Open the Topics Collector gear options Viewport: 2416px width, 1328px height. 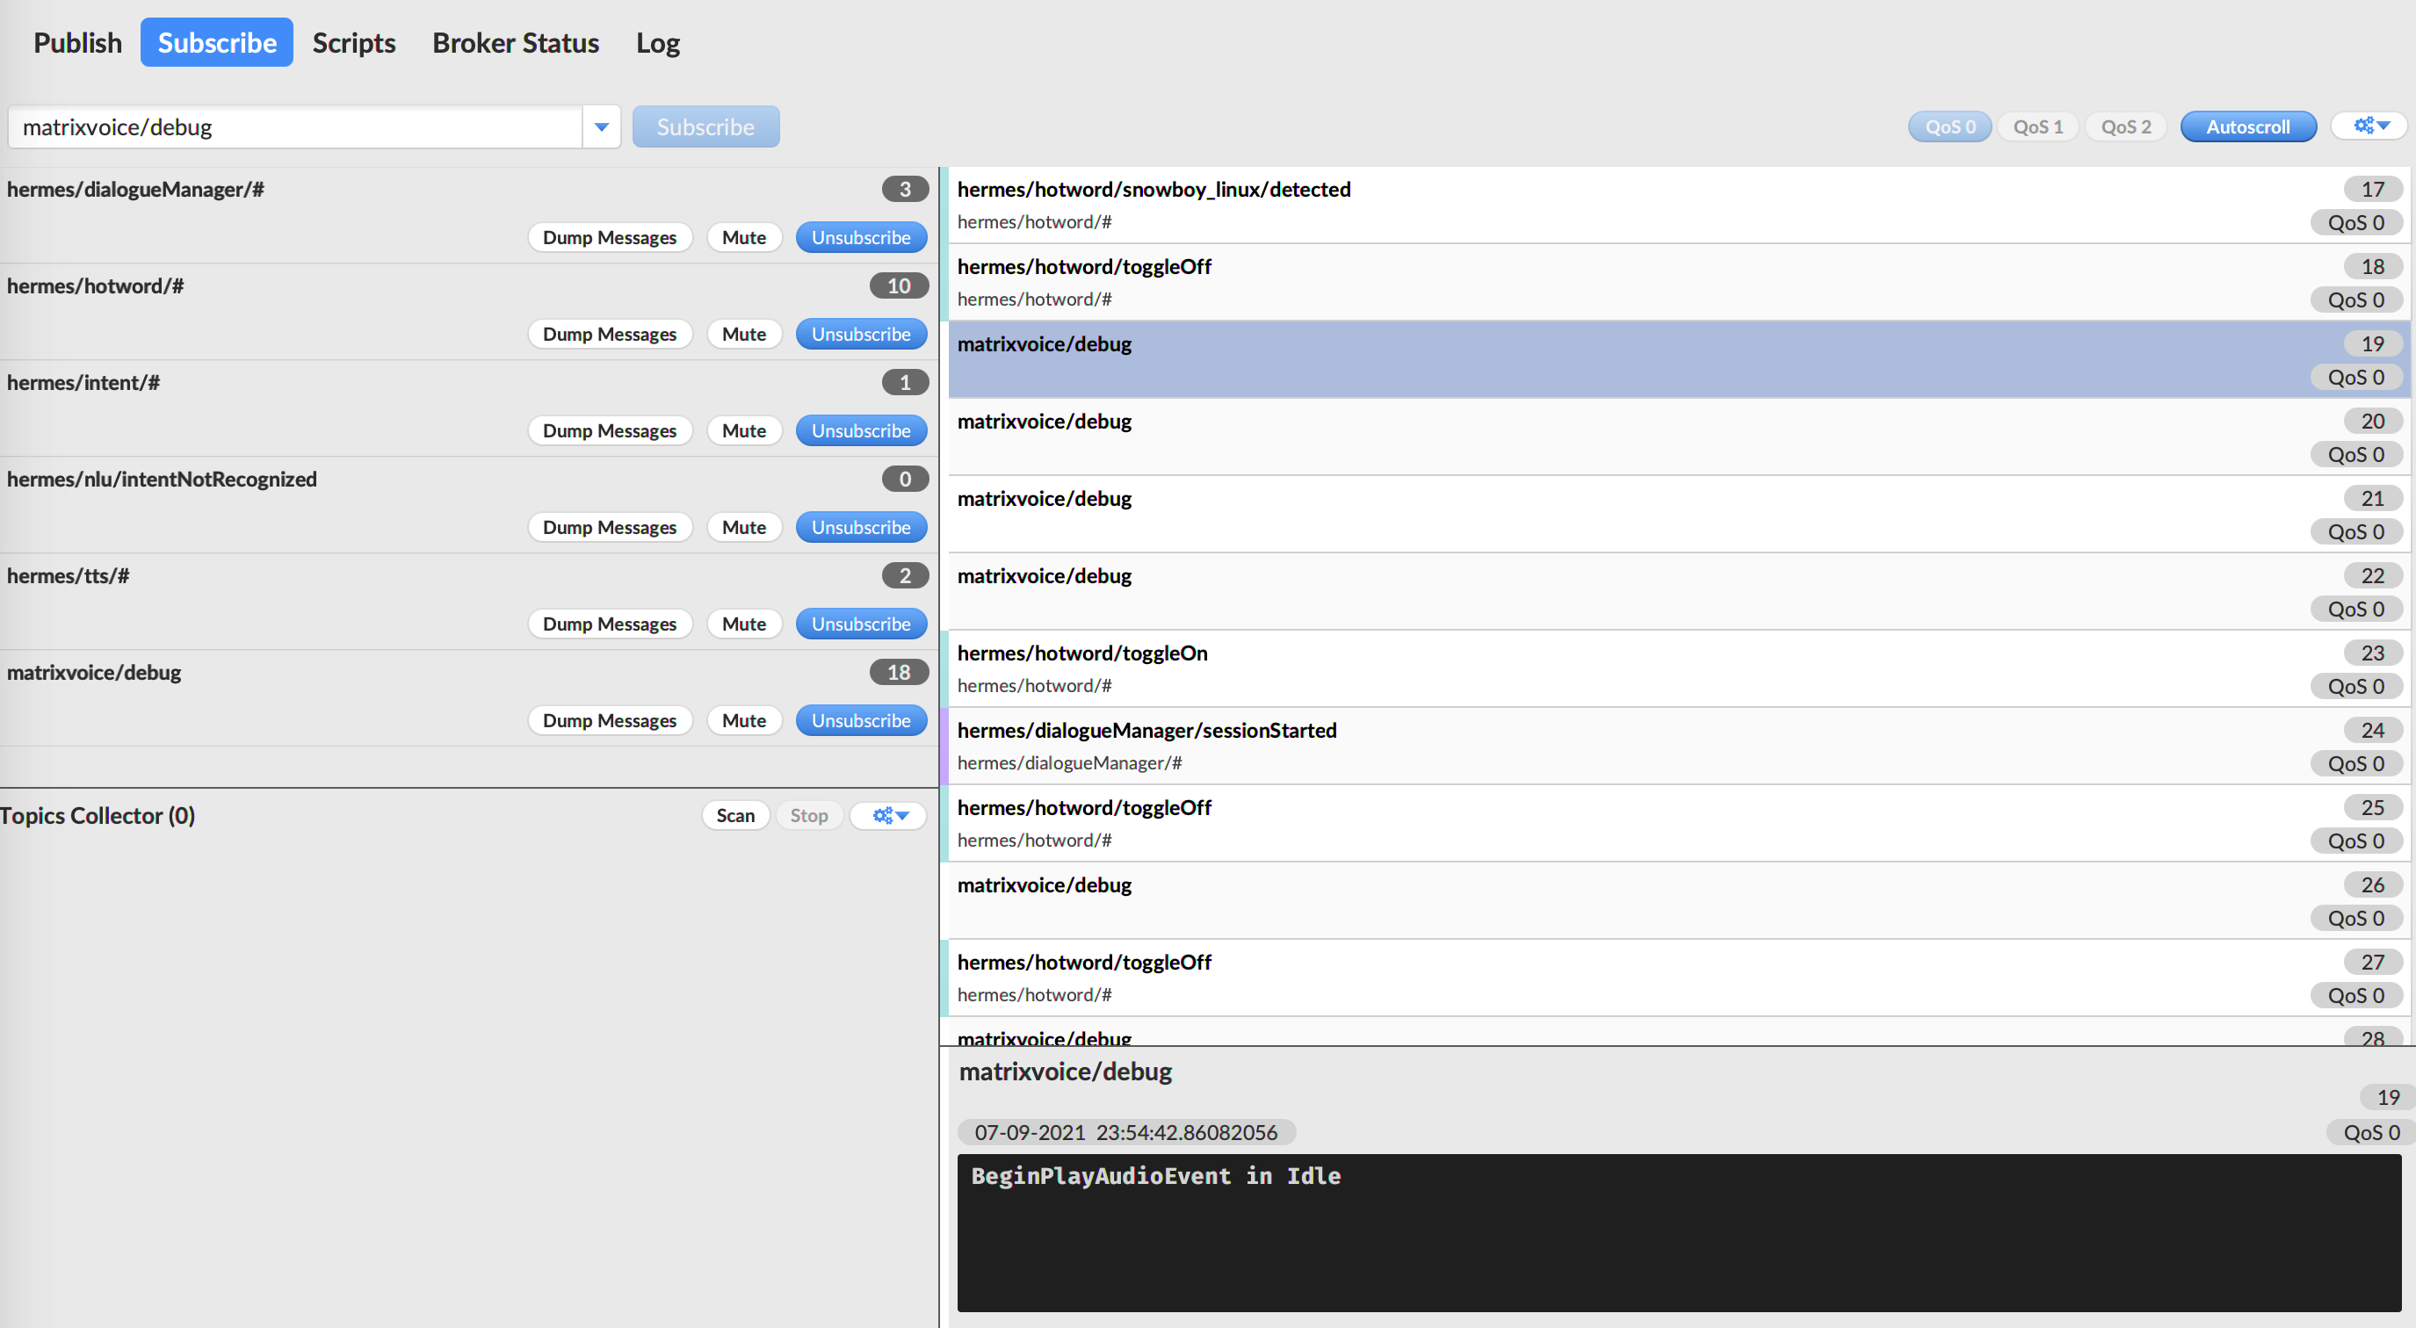pyautogui.click(x=889, y=815)
